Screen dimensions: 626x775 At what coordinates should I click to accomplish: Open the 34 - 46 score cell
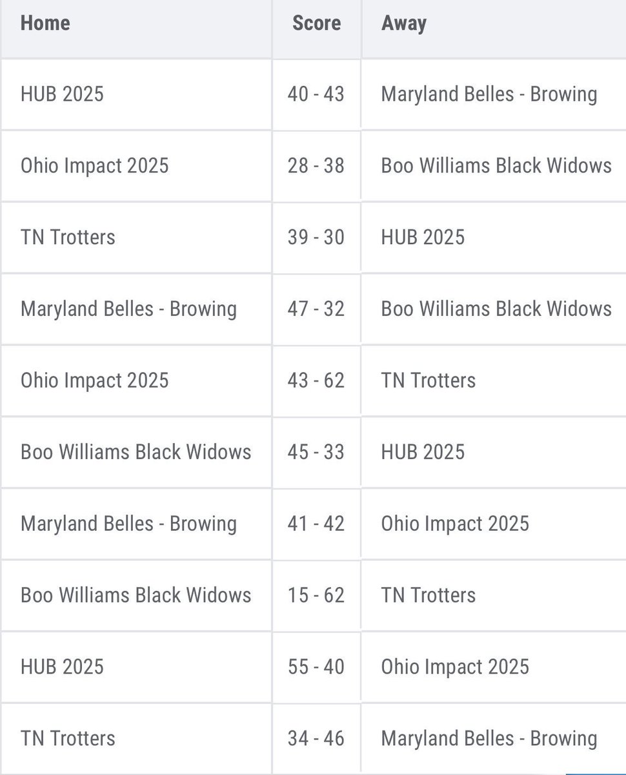pyautogui.click(x=316, y=738)
